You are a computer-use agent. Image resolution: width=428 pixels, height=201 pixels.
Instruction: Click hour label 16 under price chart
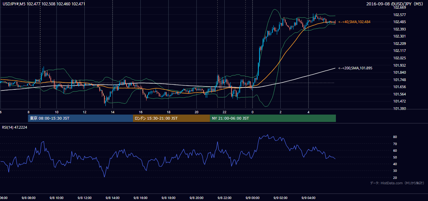click(141, 112)
